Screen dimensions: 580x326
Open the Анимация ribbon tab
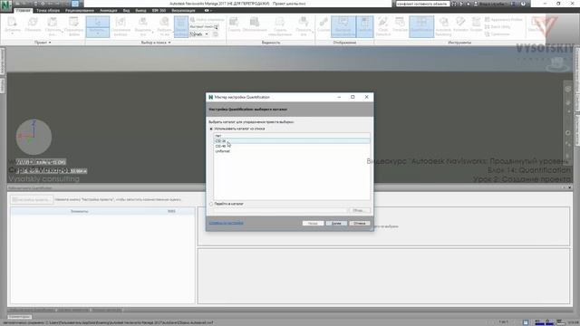(109, 10)
